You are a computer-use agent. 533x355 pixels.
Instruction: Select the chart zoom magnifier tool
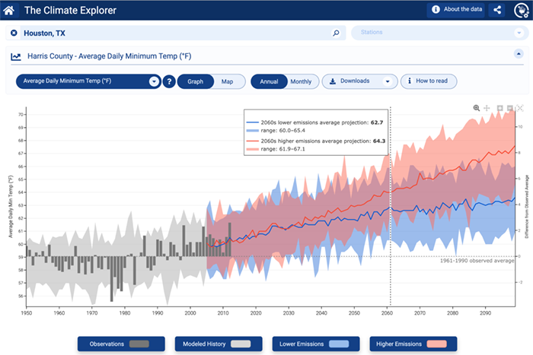click(477, 109)
